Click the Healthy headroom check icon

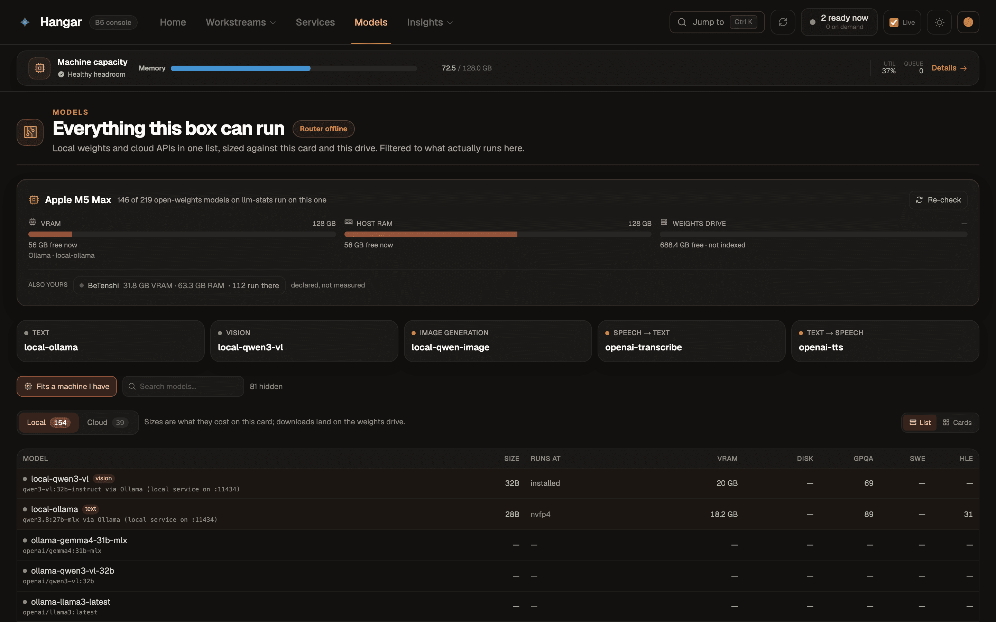pos(61,74)
